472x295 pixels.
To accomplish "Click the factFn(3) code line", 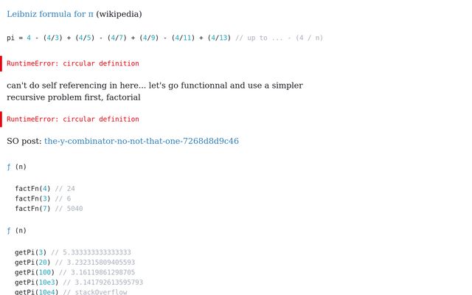I will [x=32, y=198].
